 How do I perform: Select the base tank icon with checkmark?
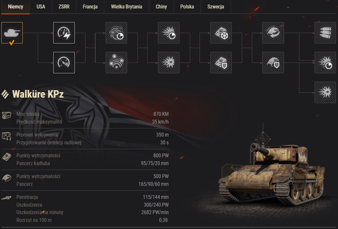(x=12, y=33)
